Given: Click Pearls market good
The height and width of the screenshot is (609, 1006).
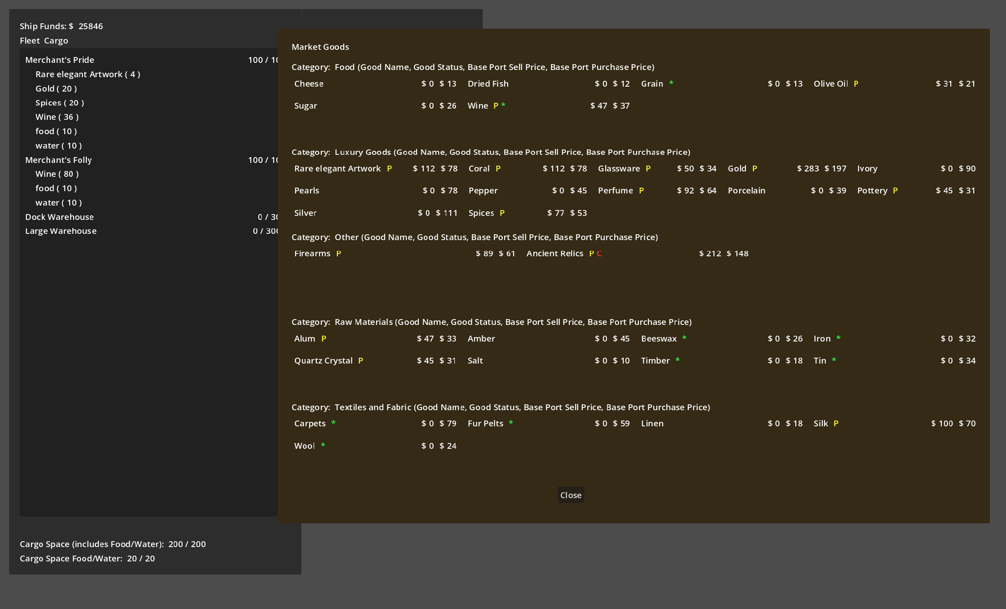Looking at the screenshot, I should tap(306, 190).
